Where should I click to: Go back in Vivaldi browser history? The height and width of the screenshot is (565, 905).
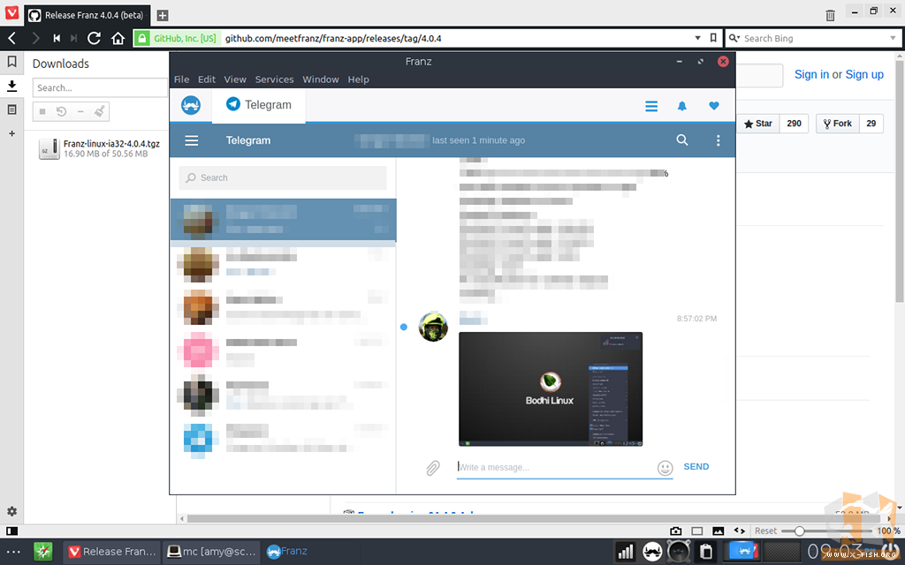11,39
